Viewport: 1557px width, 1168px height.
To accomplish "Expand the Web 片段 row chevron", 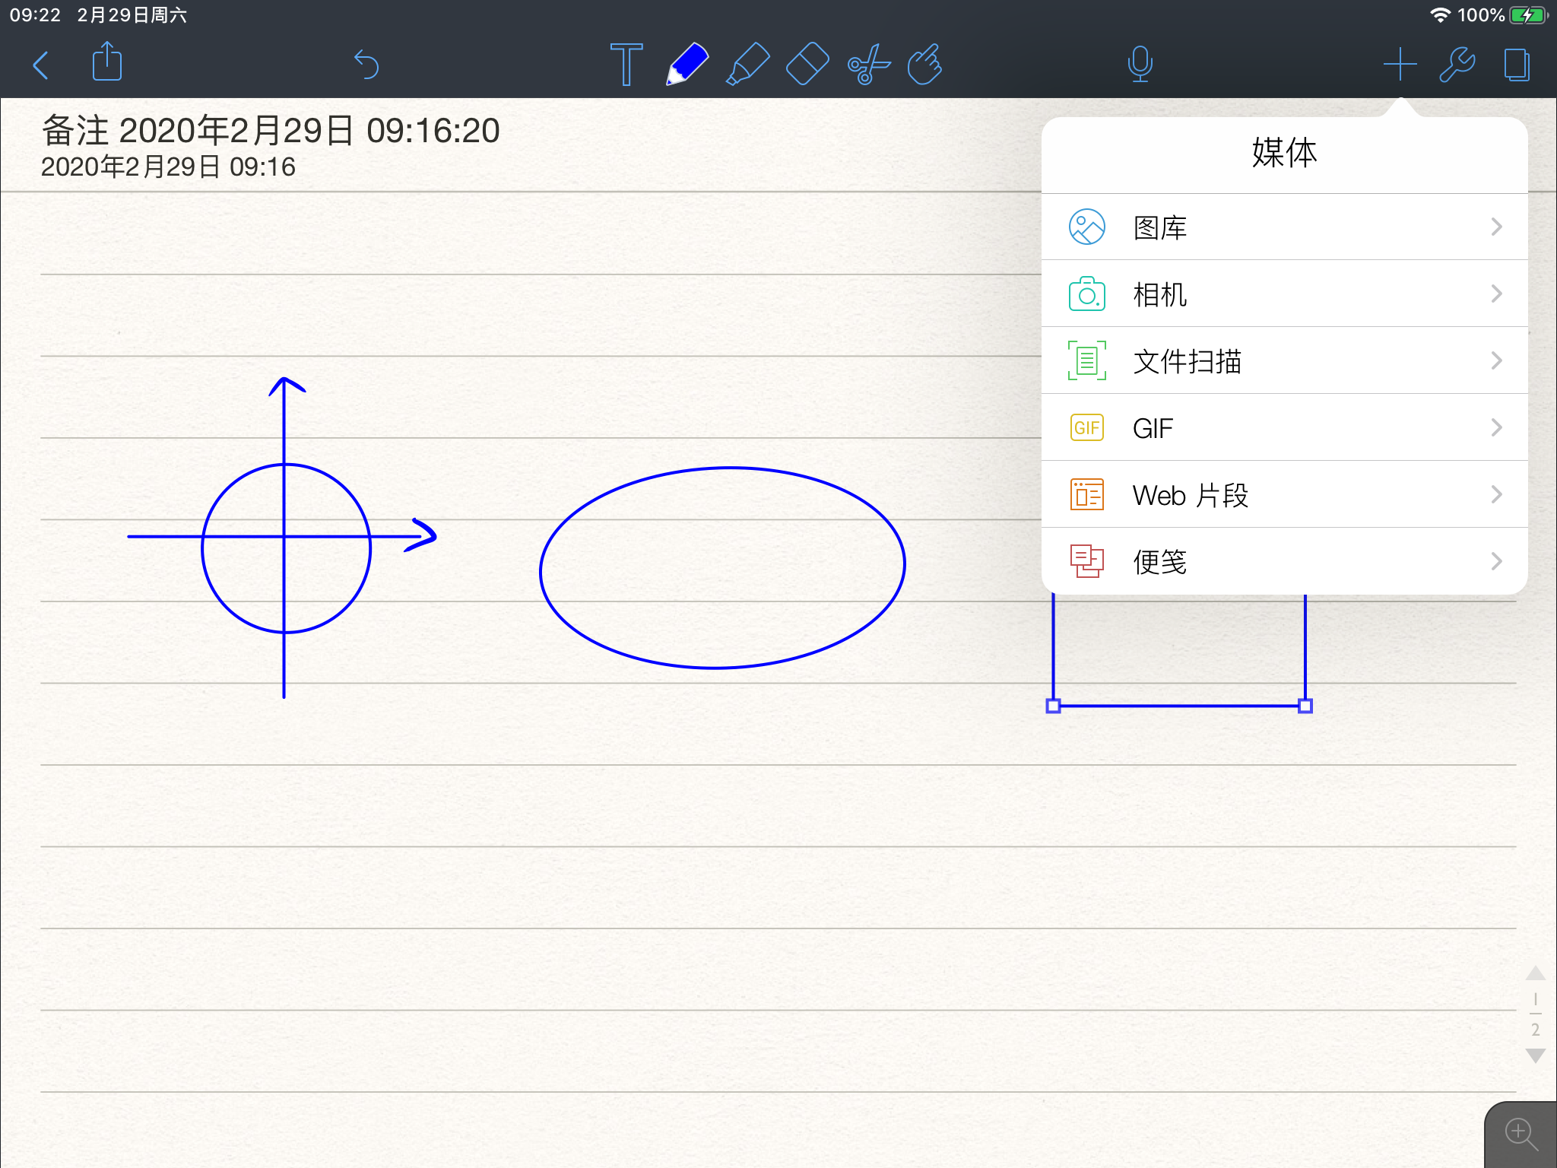I will tap(1496, 495).
